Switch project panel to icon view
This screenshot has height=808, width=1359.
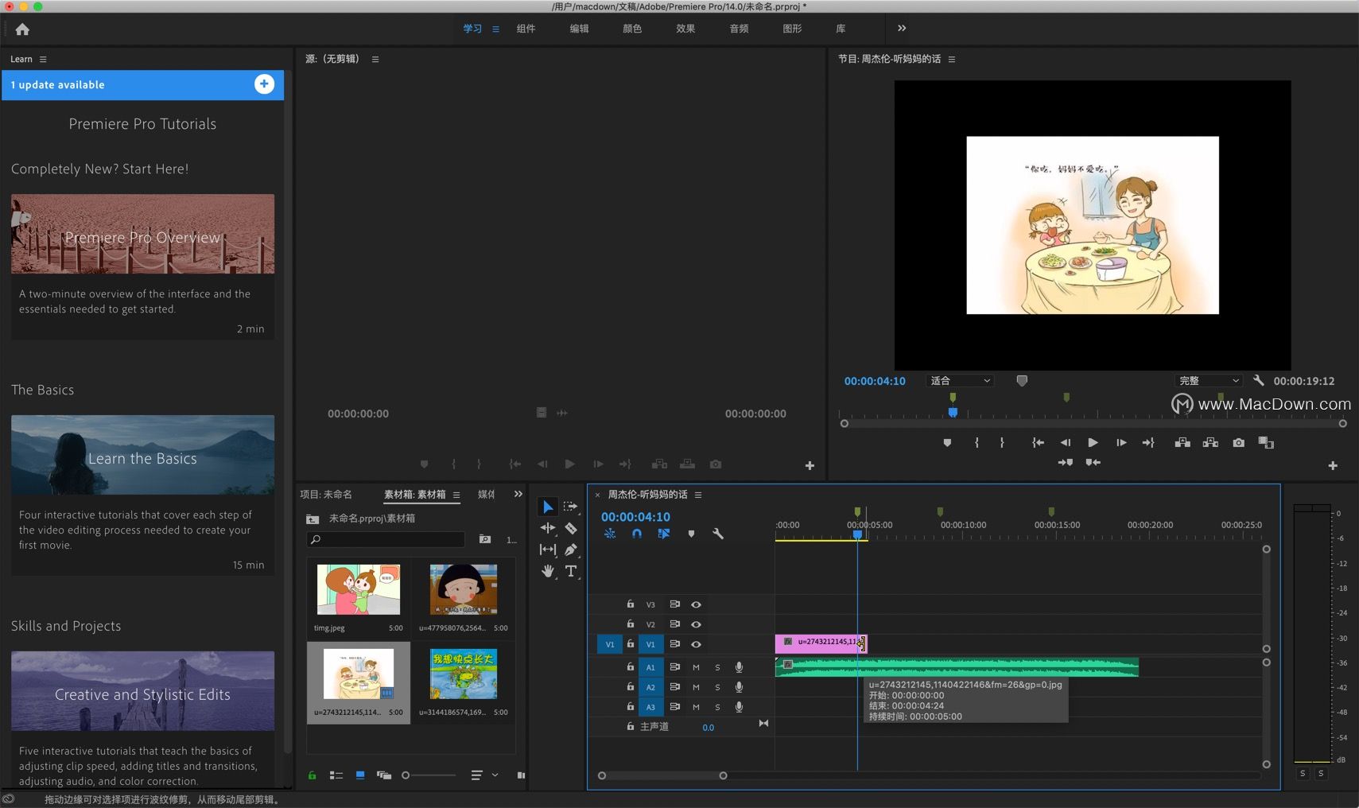pyautogui.click(x=360, y=775)
